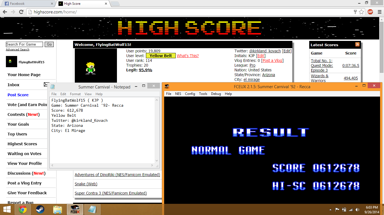Open Steam from the taskbar
This screenshot has height=215, width=384.
(40, 209)
